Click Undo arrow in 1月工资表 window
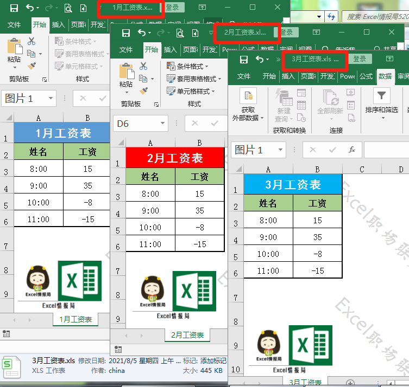The height and width of the screenshot is (387, 409). (29, 8)
